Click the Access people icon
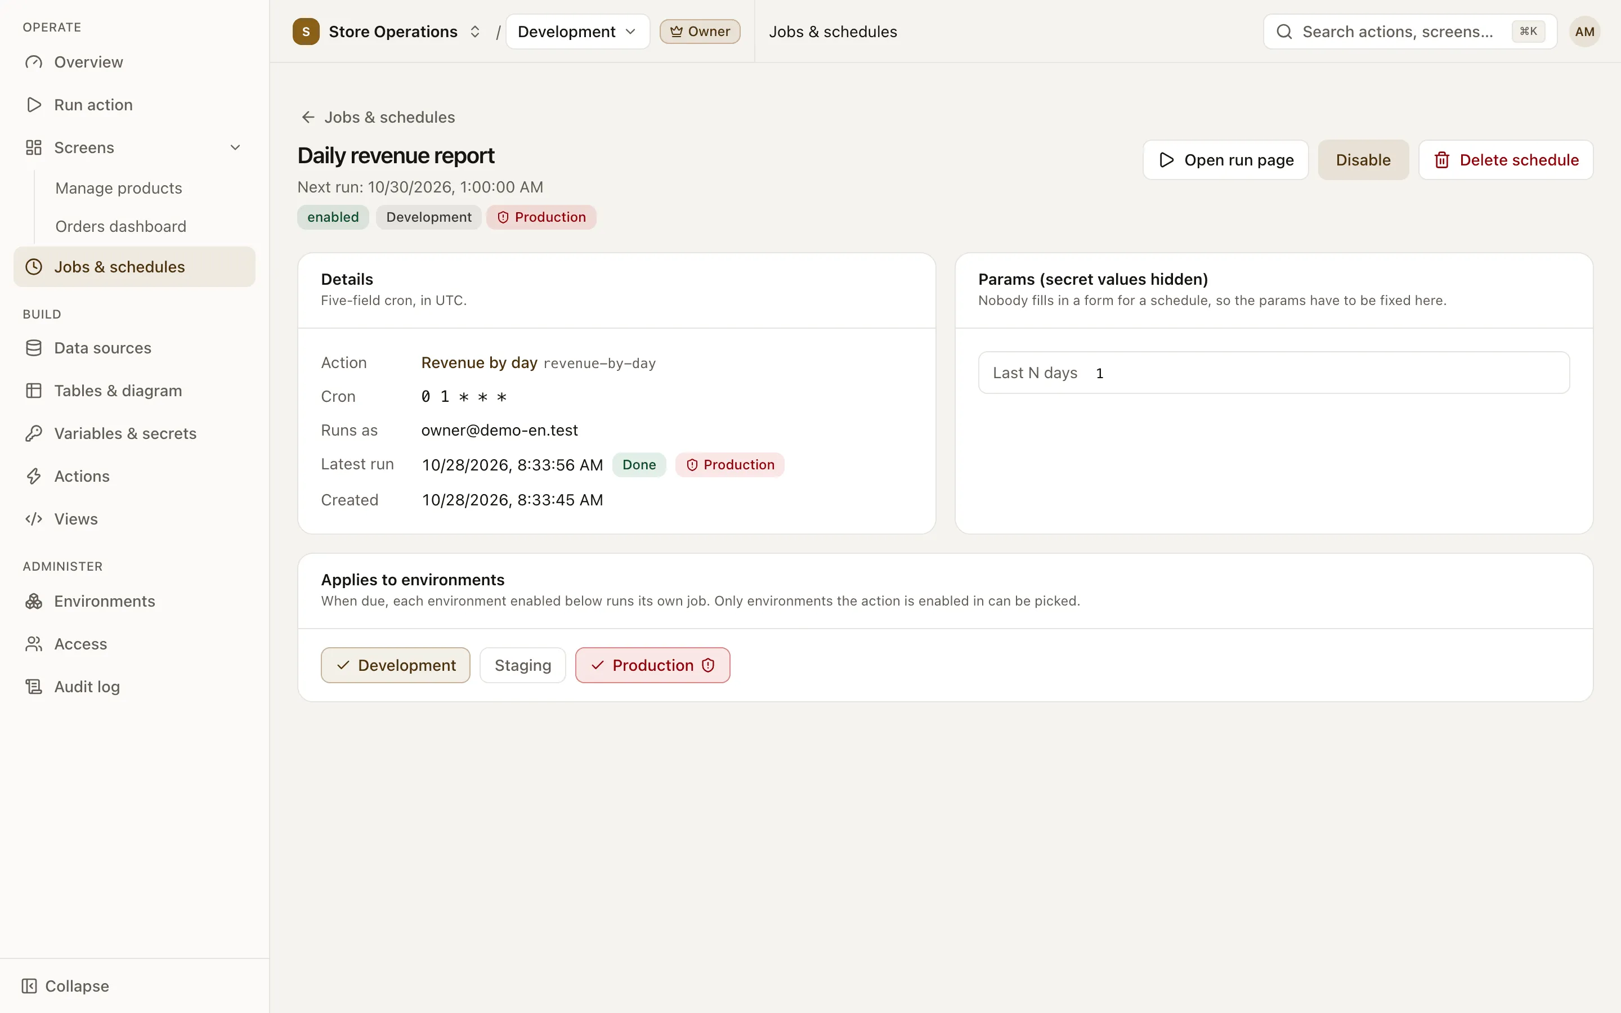Image resolution: width=1621 pixels, height=1013 pixels. click(34, 644)
